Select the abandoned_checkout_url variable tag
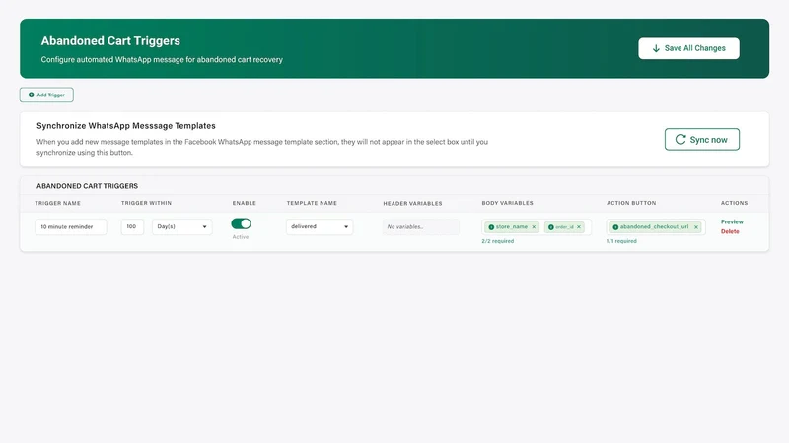 pos(654,227)
